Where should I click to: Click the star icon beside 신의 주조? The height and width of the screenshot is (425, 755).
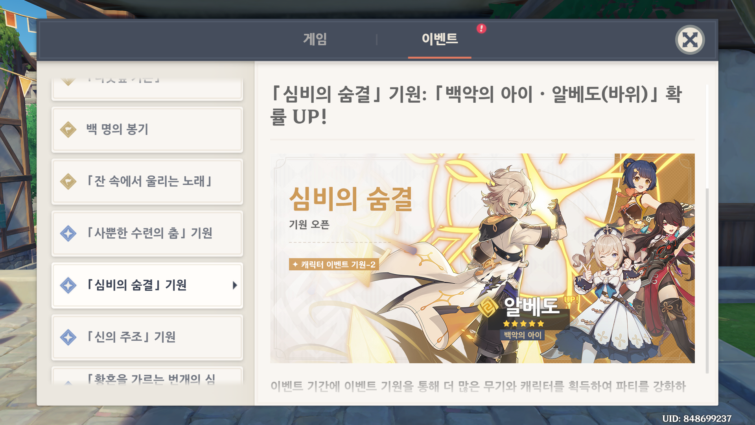pyautogui.click(x=68, y=337)
